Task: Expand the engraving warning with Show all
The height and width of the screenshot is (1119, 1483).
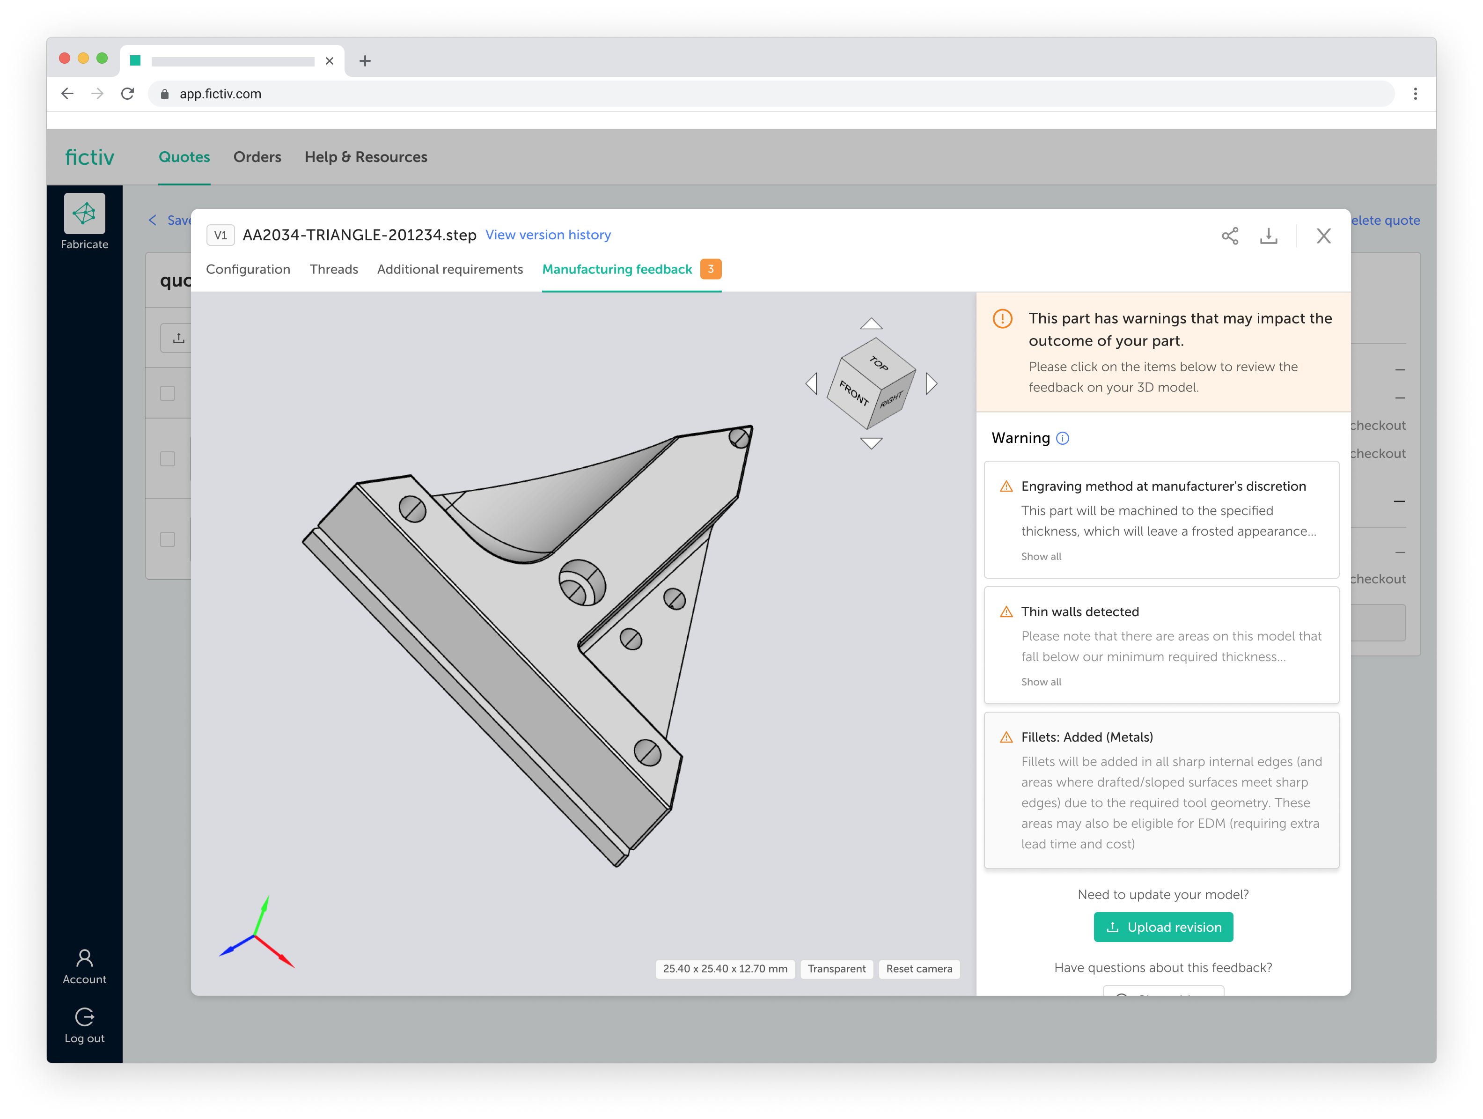Action: tap(1041, 557)
